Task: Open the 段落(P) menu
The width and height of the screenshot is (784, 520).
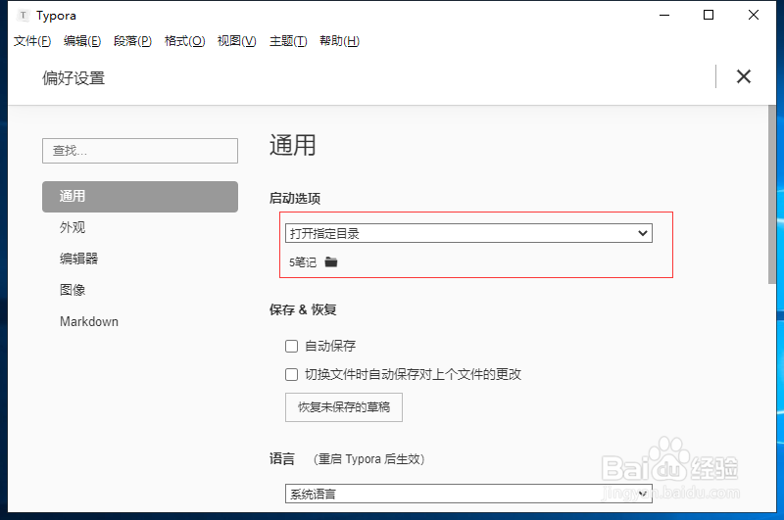Action: (x=132, y=41)
